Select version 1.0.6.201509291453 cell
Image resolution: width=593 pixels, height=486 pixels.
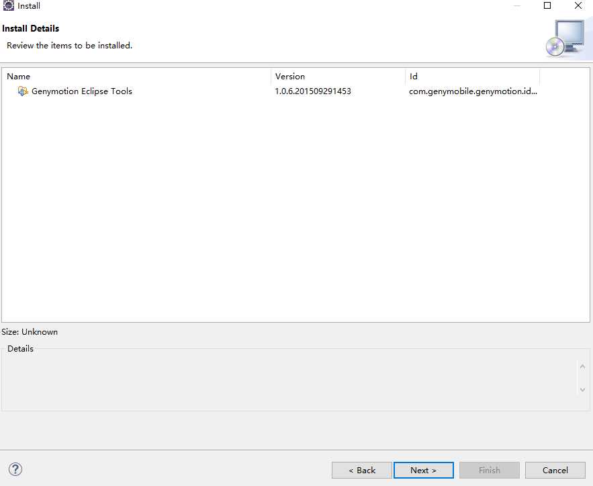[x=313, y=91]
